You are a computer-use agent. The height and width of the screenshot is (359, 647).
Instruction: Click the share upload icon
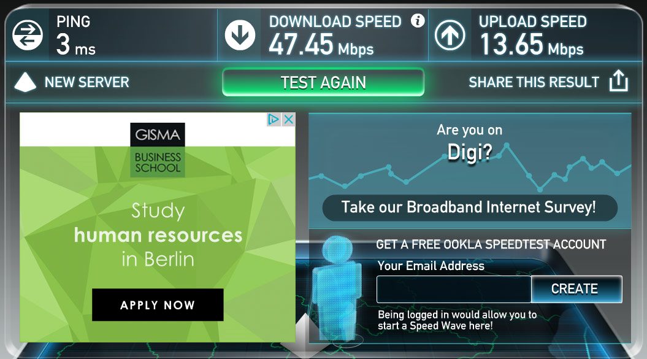[x=619, y=80]
